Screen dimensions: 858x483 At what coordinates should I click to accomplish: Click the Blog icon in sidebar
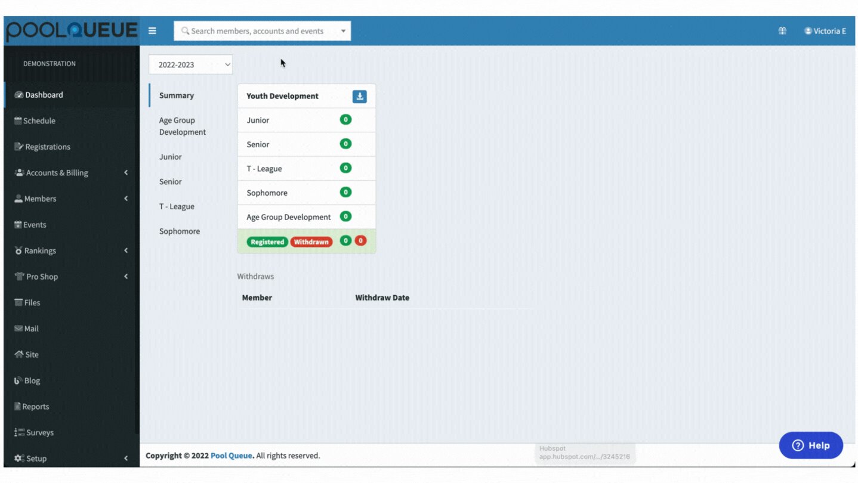[18, 380]
